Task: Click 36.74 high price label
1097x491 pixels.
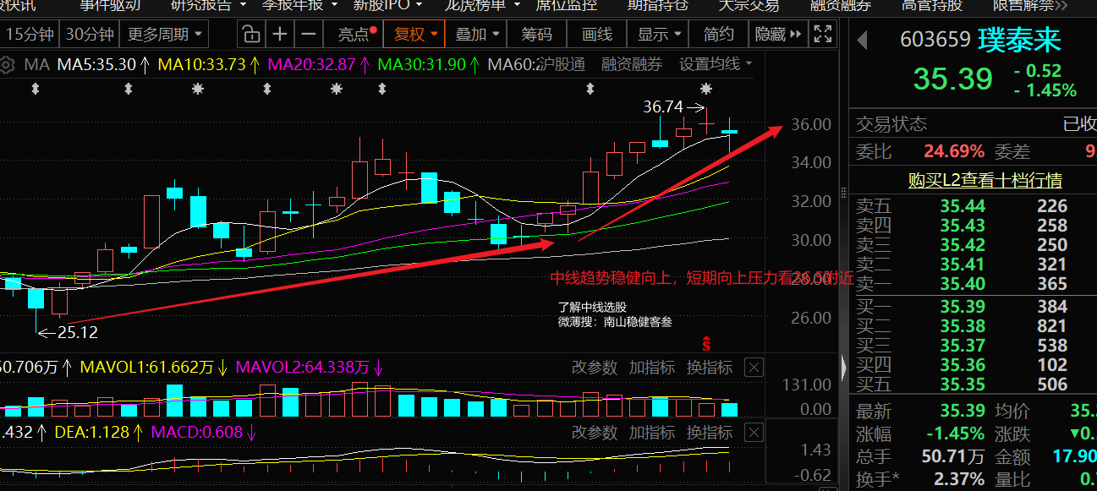Action: (x=663, y=107)
